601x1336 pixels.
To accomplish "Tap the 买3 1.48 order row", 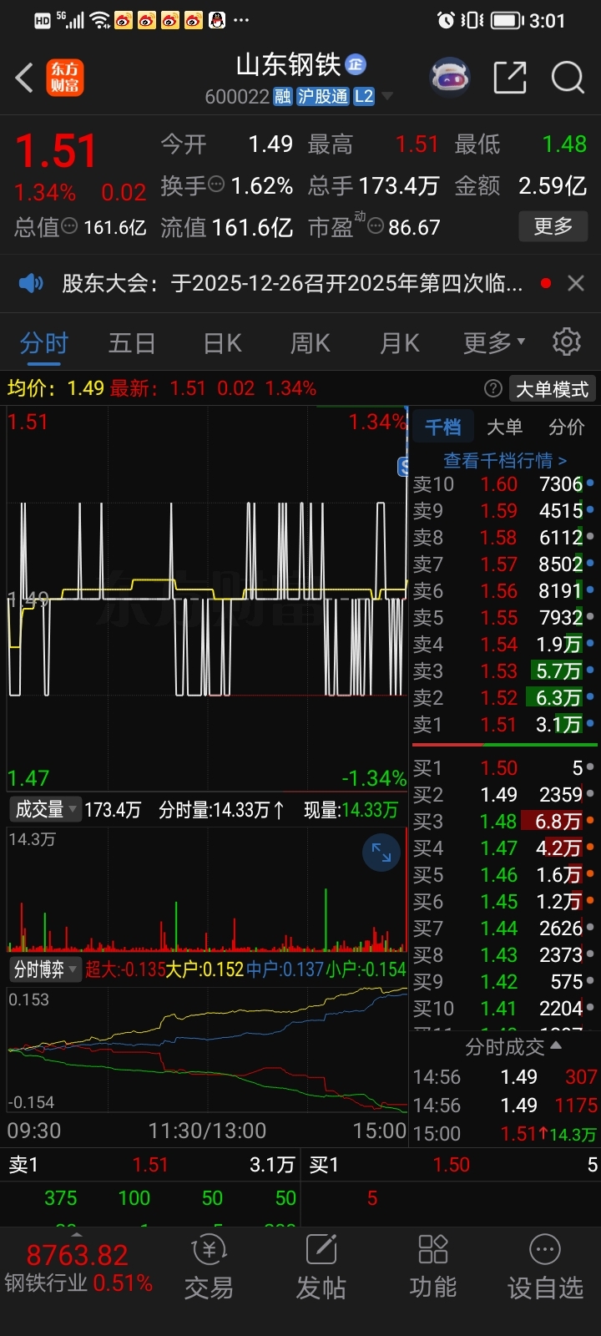I will (504, 822).
